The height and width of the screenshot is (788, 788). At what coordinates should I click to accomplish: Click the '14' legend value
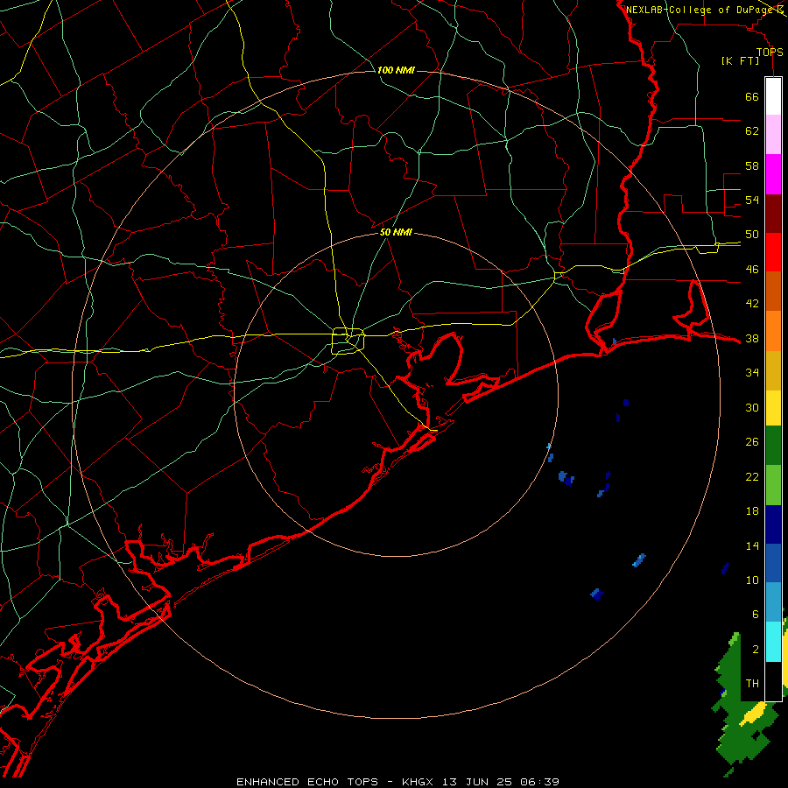tap(752, 545)
